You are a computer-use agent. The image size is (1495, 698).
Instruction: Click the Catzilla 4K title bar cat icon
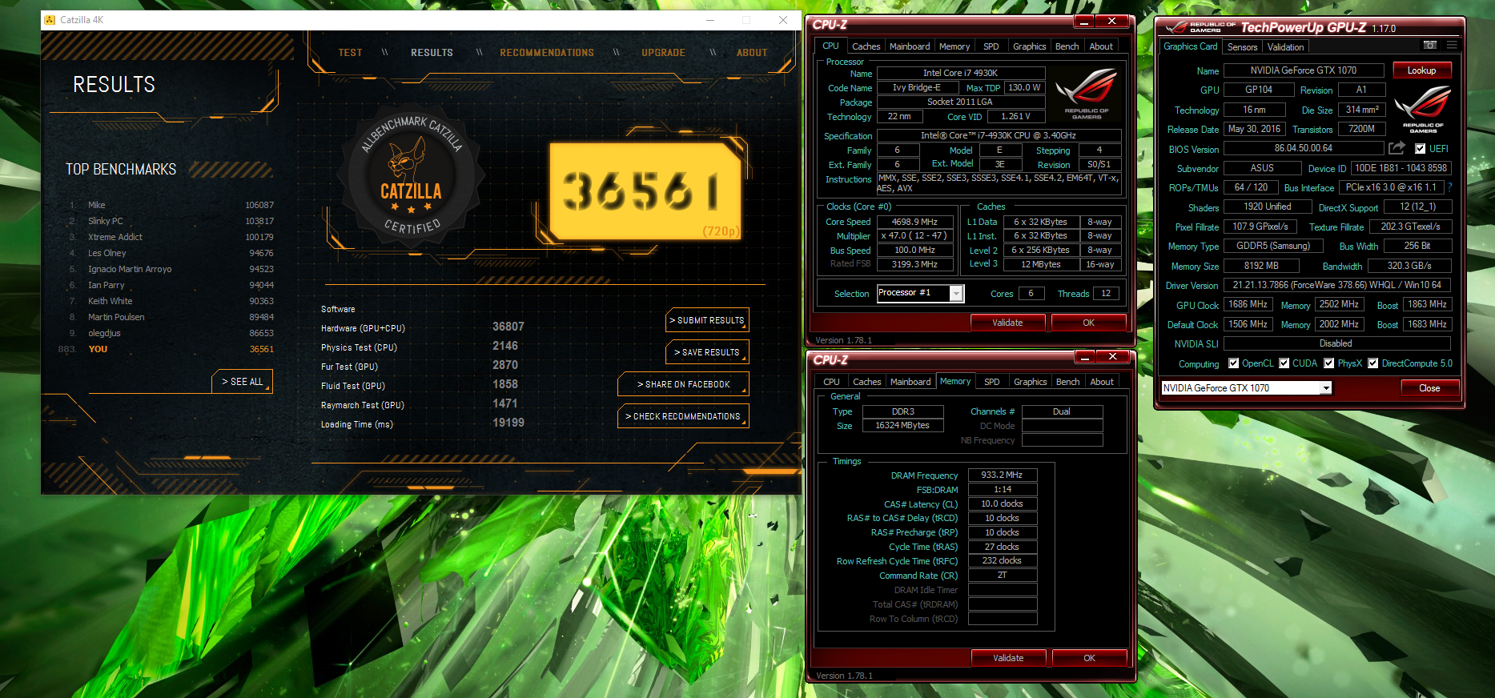click(x=50, y=20)
